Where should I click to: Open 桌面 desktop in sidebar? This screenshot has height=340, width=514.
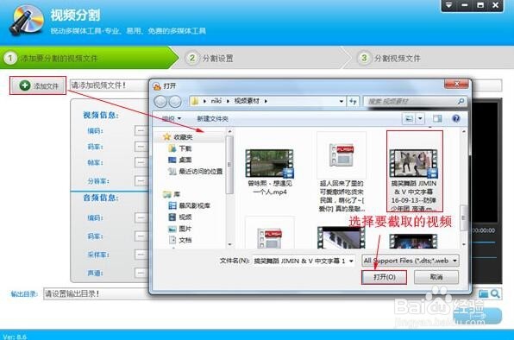[180, 160]
